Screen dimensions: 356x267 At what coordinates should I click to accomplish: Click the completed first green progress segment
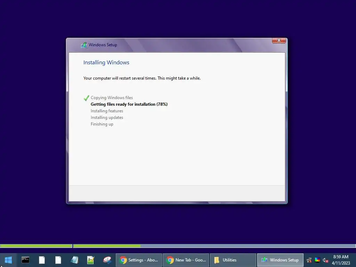click(x=36, y=246)
